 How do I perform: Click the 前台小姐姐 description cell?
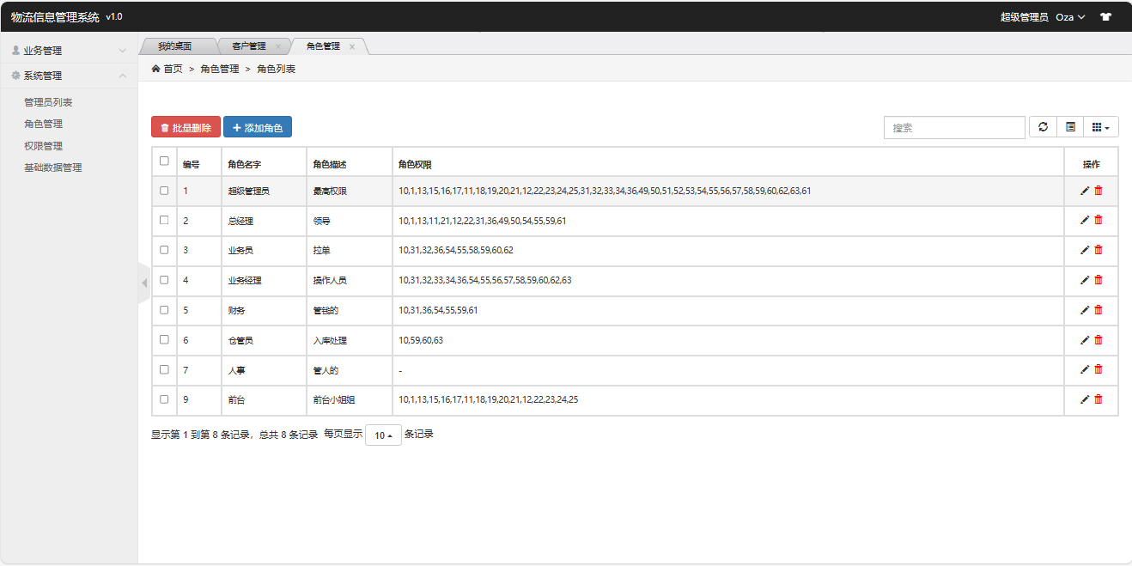pos(349,400)
